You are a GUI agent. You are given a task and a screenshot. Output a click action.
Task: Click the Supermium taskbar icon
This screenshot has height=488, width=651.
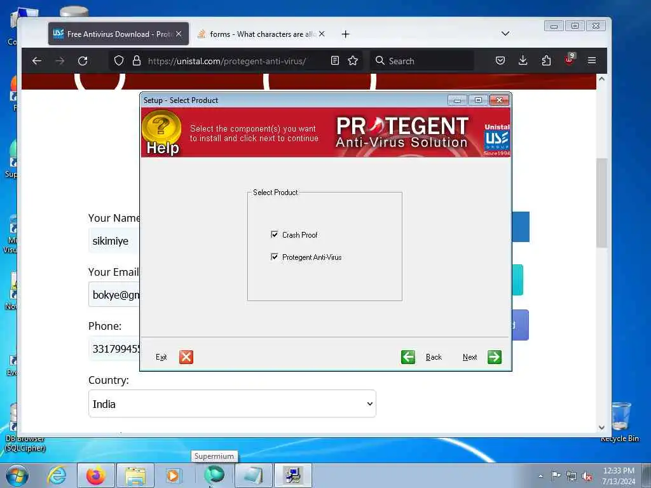[214, 475]
